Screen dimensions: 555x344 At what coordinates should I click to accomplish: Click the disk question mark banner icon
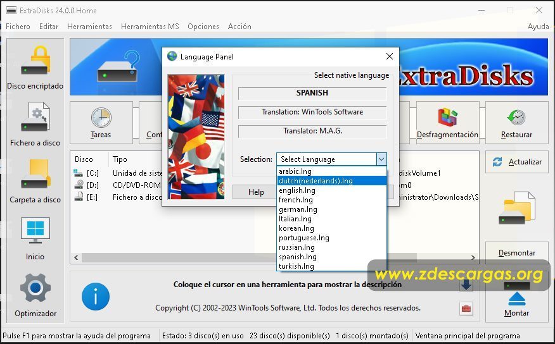tap(119, 67)
